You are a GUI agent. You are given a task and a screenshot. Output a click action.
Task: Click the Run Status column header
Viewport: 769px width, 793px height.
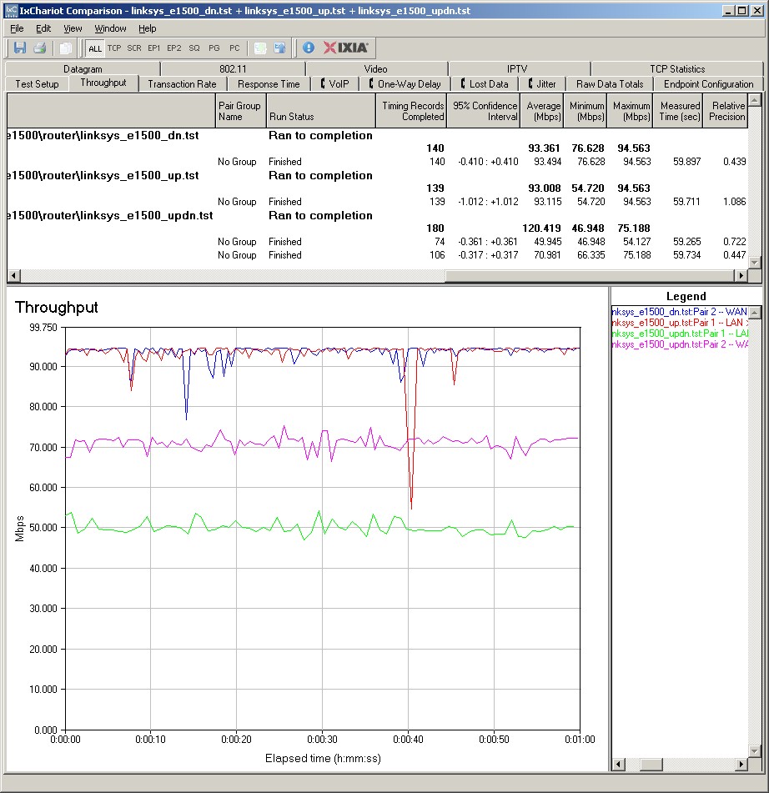321,111
